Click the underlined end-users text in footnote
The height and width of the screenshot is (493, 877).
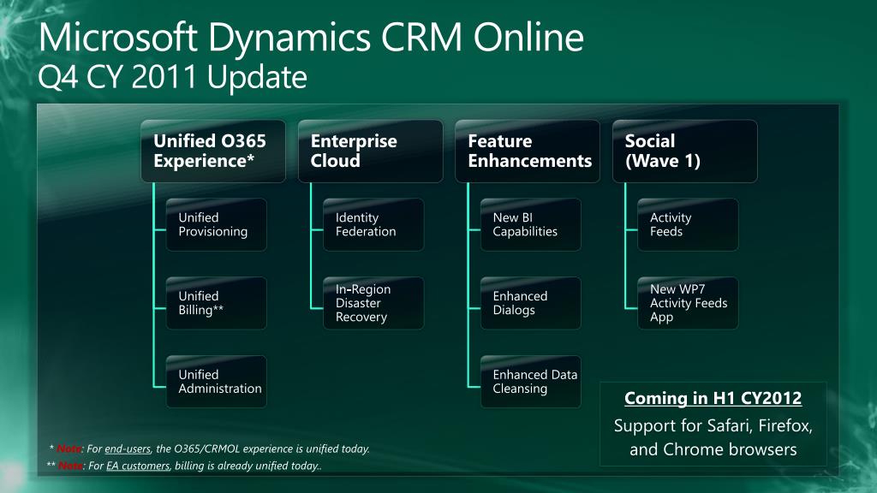[128, 448]
